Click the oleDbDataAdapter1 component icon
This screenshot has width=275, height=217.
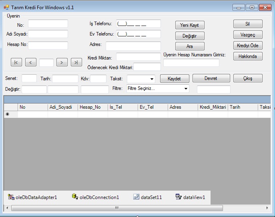[11, 197]
